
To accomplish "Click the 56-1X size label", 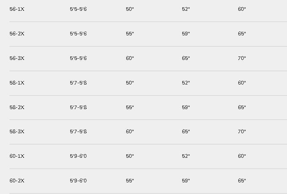I will tap(17, 9).
